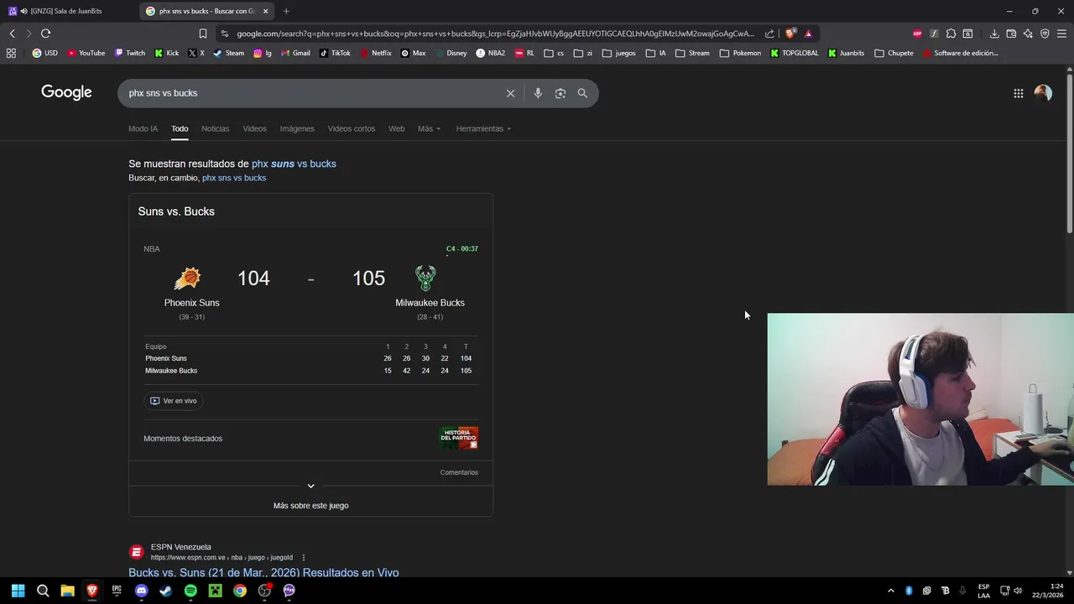
Task: Click the Comentarios feedback link
Action: click(459, 472)
